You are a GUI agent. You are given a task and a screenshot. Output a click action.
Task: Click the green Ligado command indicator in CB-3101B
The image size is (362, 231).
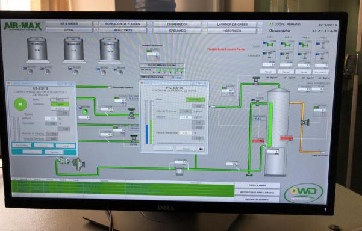point(60,104)
